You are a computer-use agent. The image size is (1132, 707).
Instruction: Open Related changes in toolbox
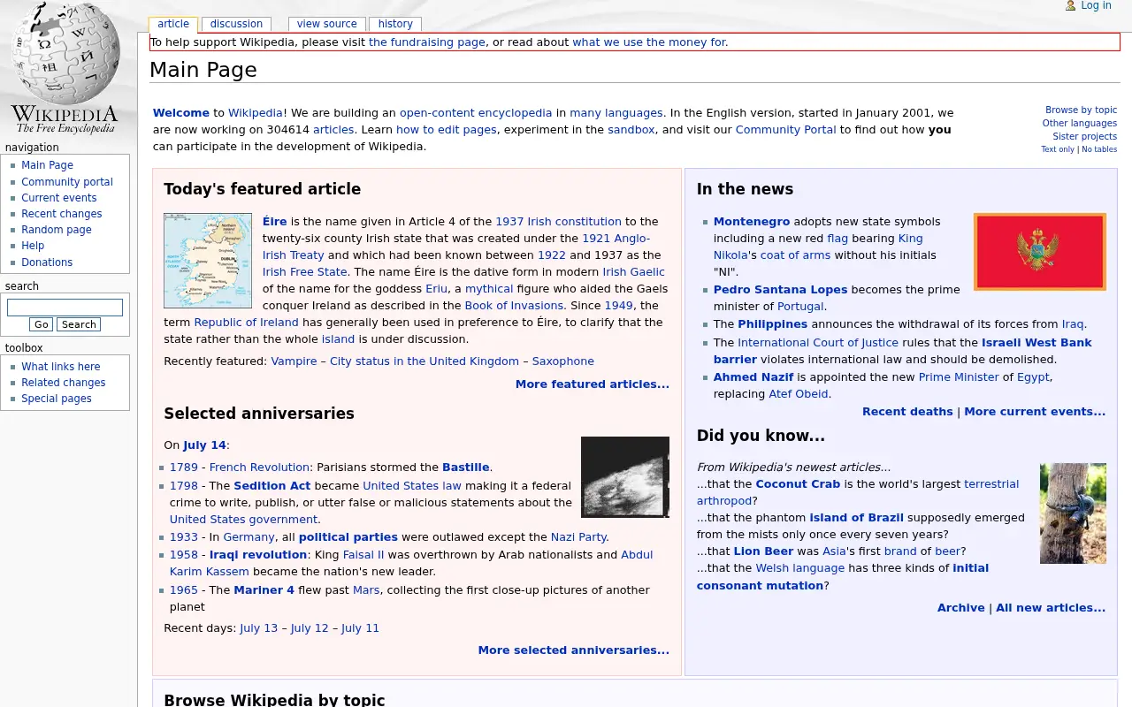(64, 382)
